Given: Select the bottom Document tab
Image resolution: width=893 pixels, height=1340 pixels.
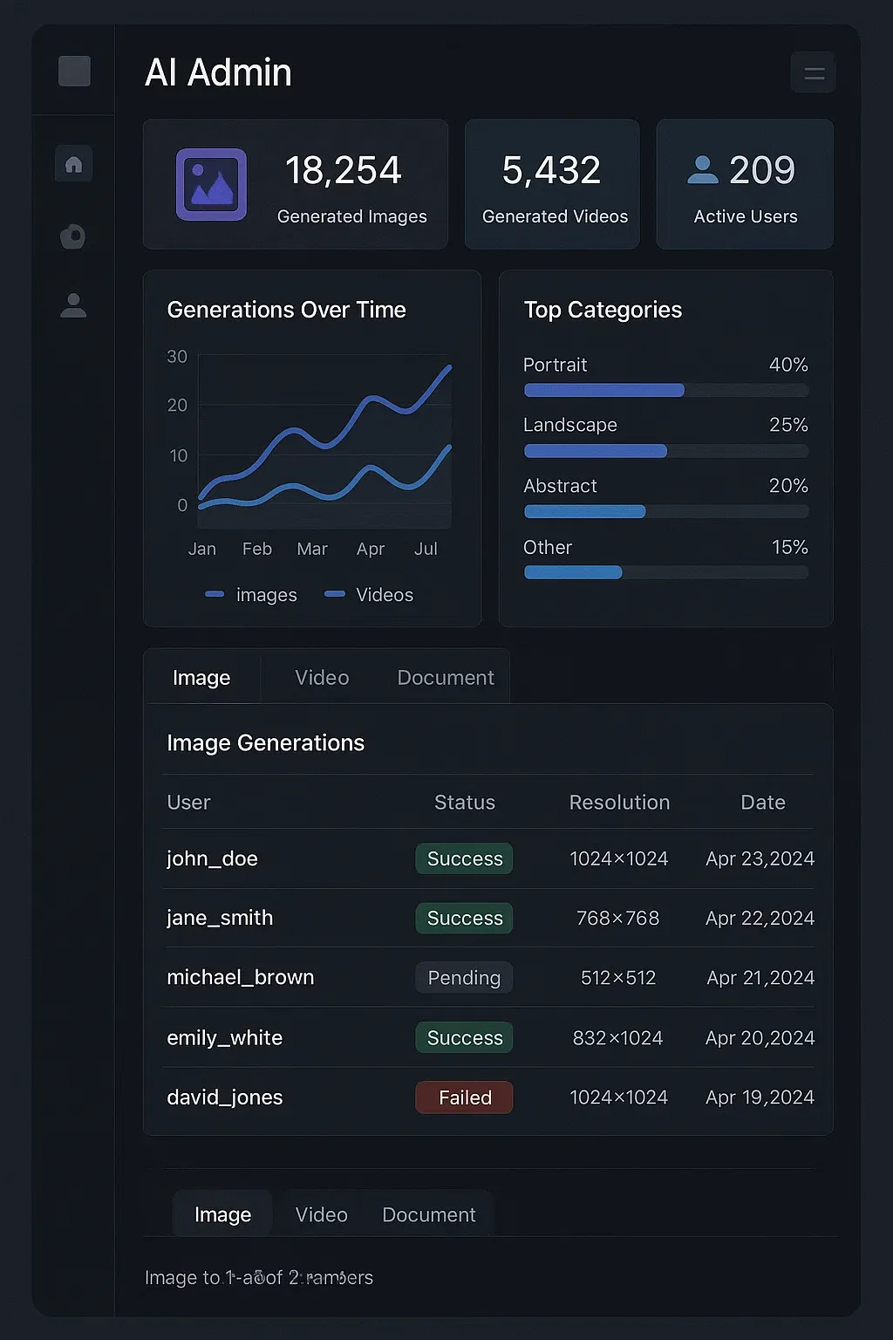Looking at the screenshot, I should tap(428, 1214).
